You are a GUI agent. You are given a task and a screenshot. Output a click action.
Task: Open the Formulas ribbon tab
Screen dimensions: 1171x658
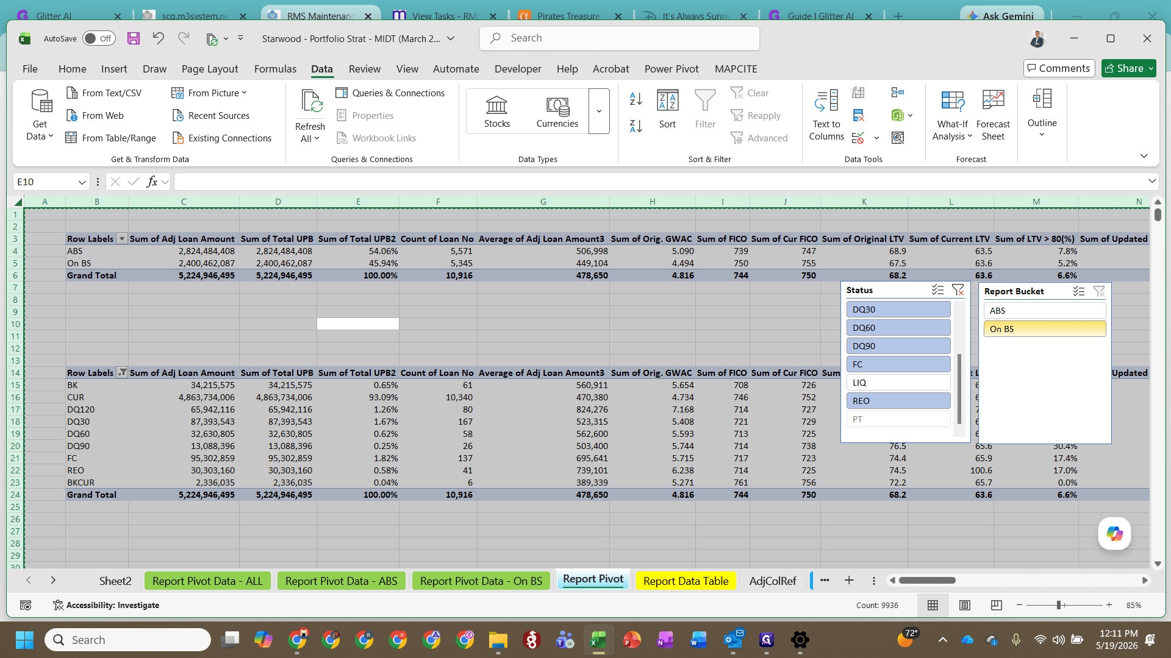click(275, 69)
